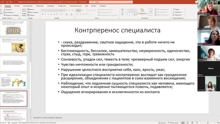Select the oval shape in shapes gallery
Viewport: 220px width, 124px height.
coord(132,10)
